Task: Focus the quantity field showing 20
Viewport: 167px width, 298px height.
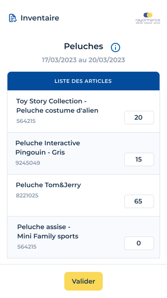Action: [139, 118]
